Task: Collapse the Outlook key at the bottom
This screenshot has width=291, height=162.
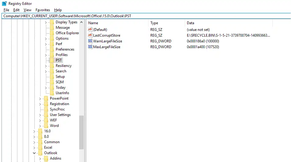Action: 34,153
